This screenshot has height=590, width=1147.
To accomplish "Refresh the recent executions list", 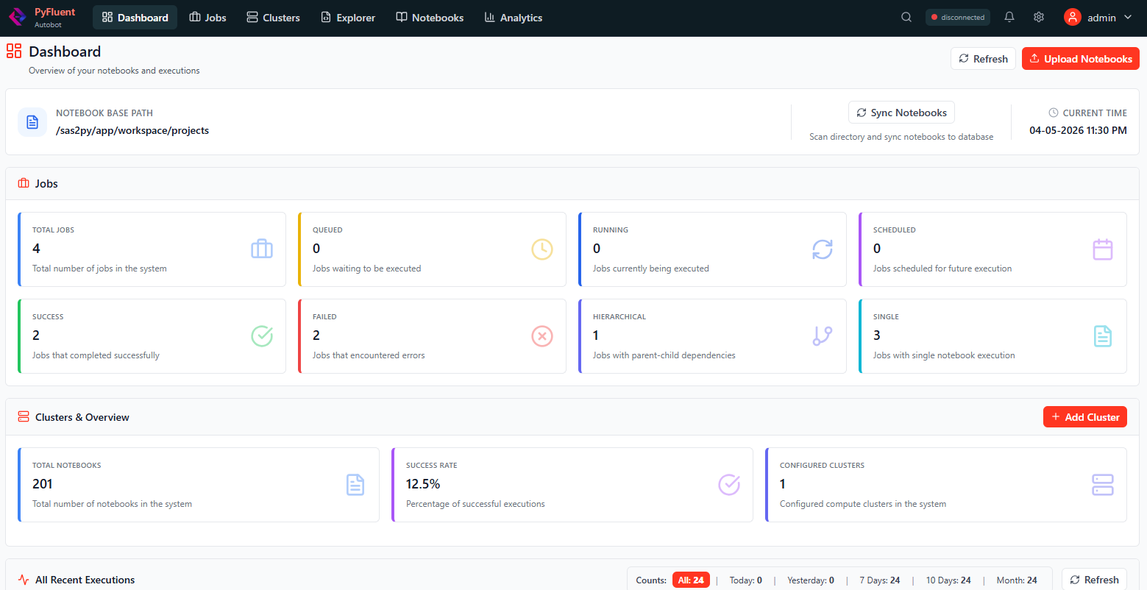I will (x=1094, y=580).
